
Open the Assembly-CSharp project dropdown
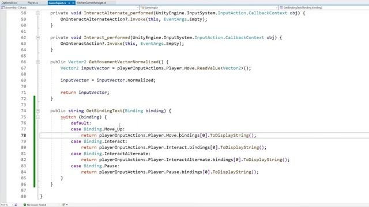[x=70, y=7]
